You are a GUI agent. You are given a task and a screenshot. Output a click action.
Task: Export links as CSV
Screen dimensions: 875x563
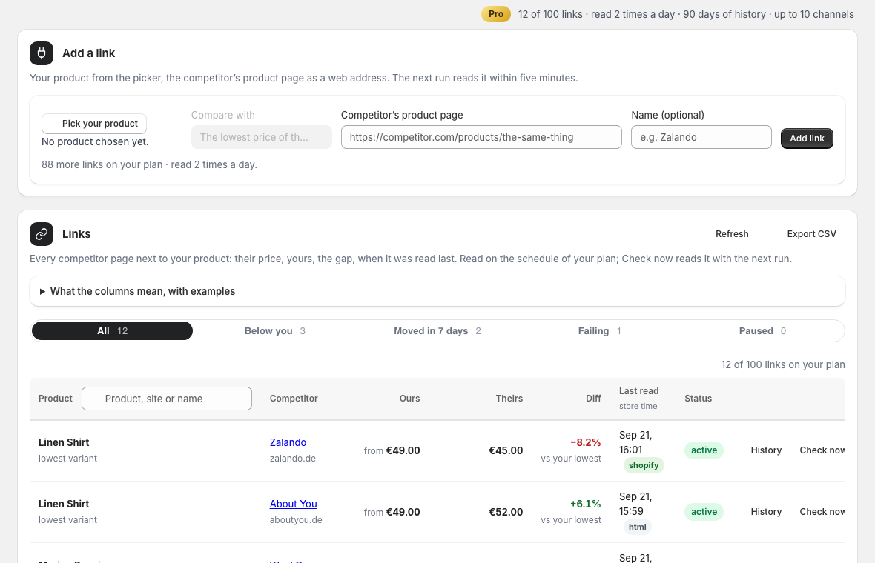[x=811, y=234]
